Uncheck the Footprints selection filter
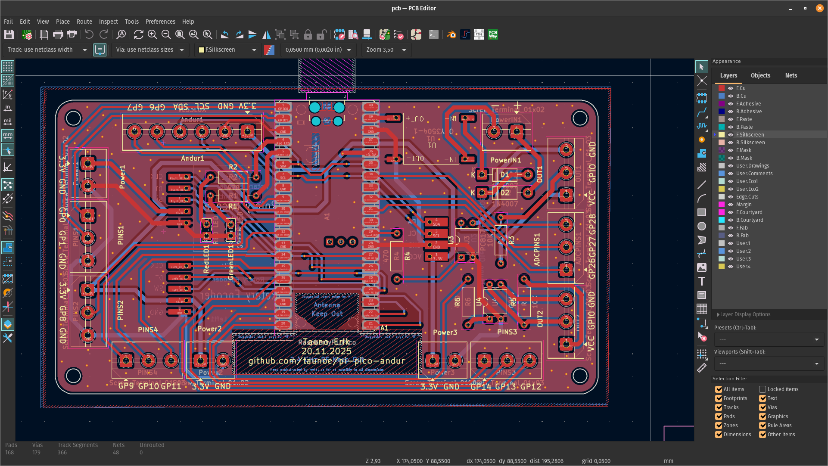The width and height of the screenshot is (828, 466). (719, 398)
